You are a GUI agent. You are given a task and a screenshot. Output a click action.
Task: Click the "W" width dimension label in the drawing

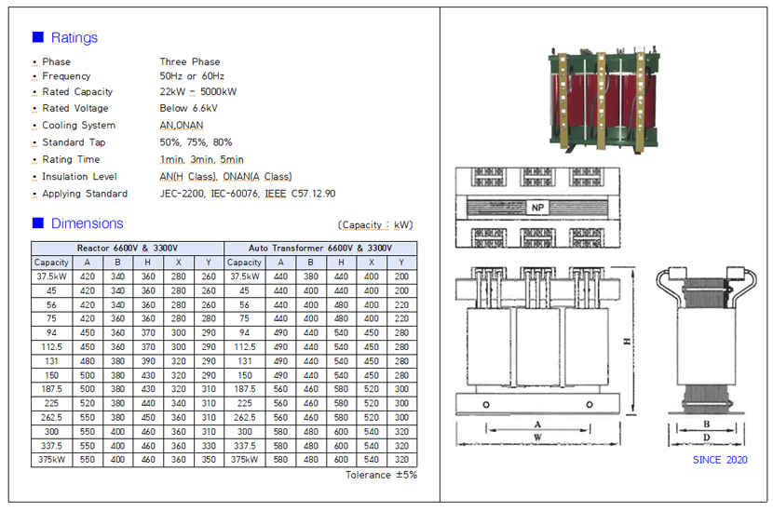click(537, 438)
